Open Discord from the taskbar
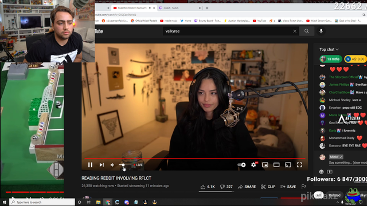 click(127, 202)
